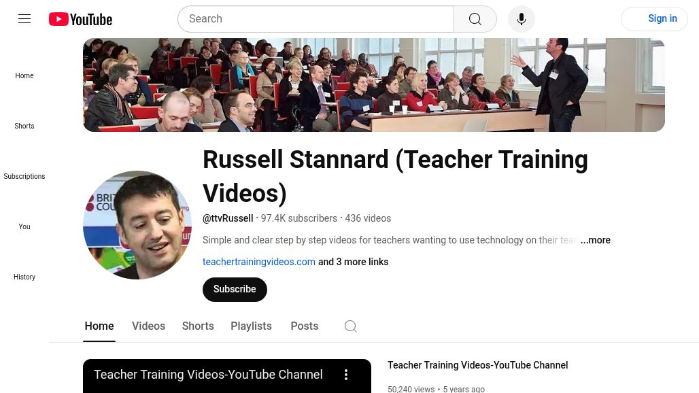Go to Shorts in sidebar
The width and height of the screenshot is (699, 393).
pyautogui.click(x=24, y=126)
